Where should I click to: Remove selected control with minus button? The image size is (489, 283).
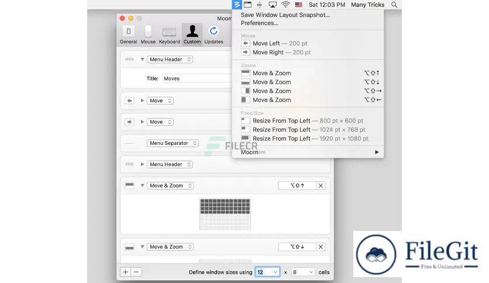point(136,272)
